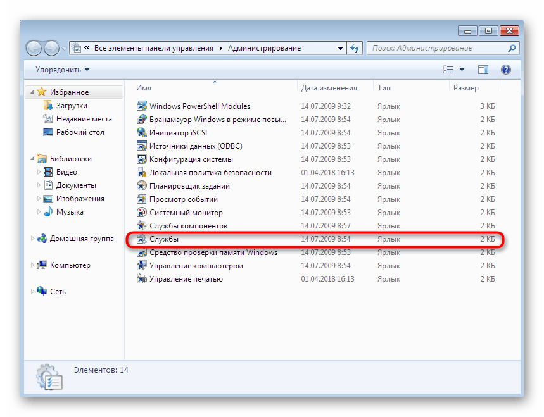
Task: Select Сеть in navigation pane
Action: click(x=58, y=292)
